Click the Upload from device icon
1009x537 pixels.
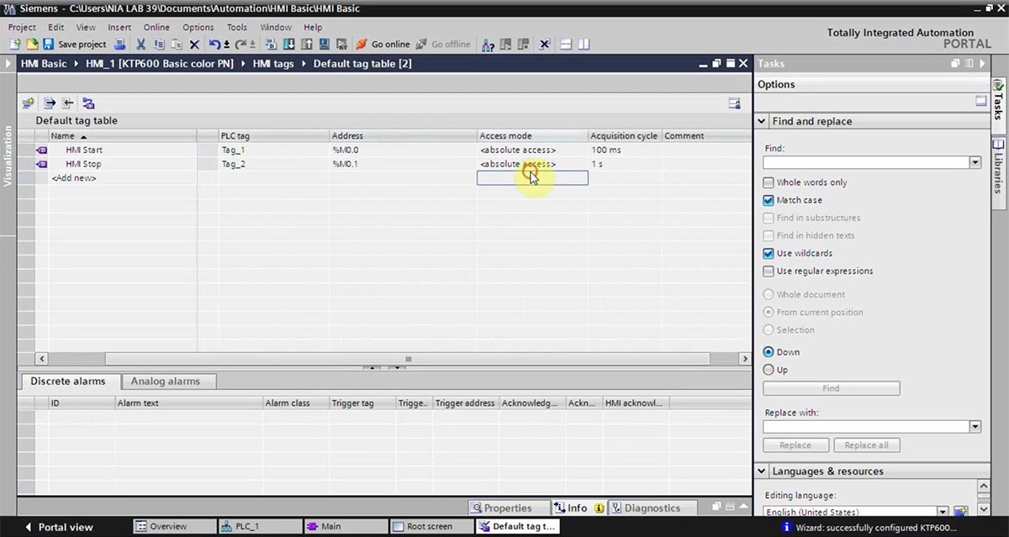(x=307, y=45)
